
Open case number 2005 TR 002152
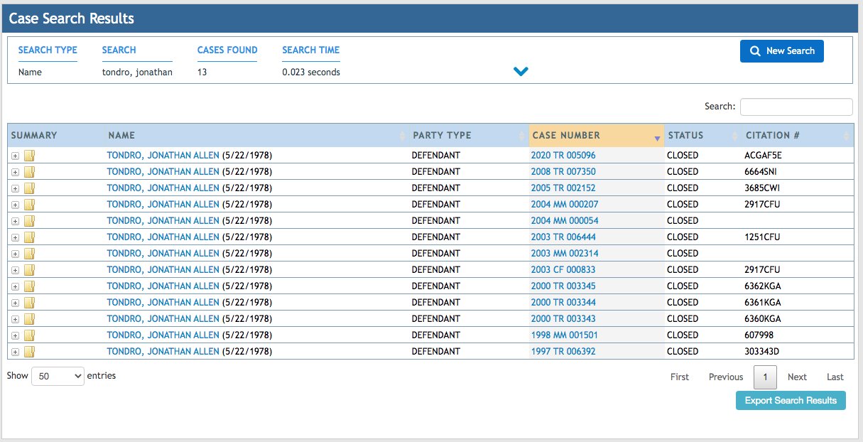(563, 188)
